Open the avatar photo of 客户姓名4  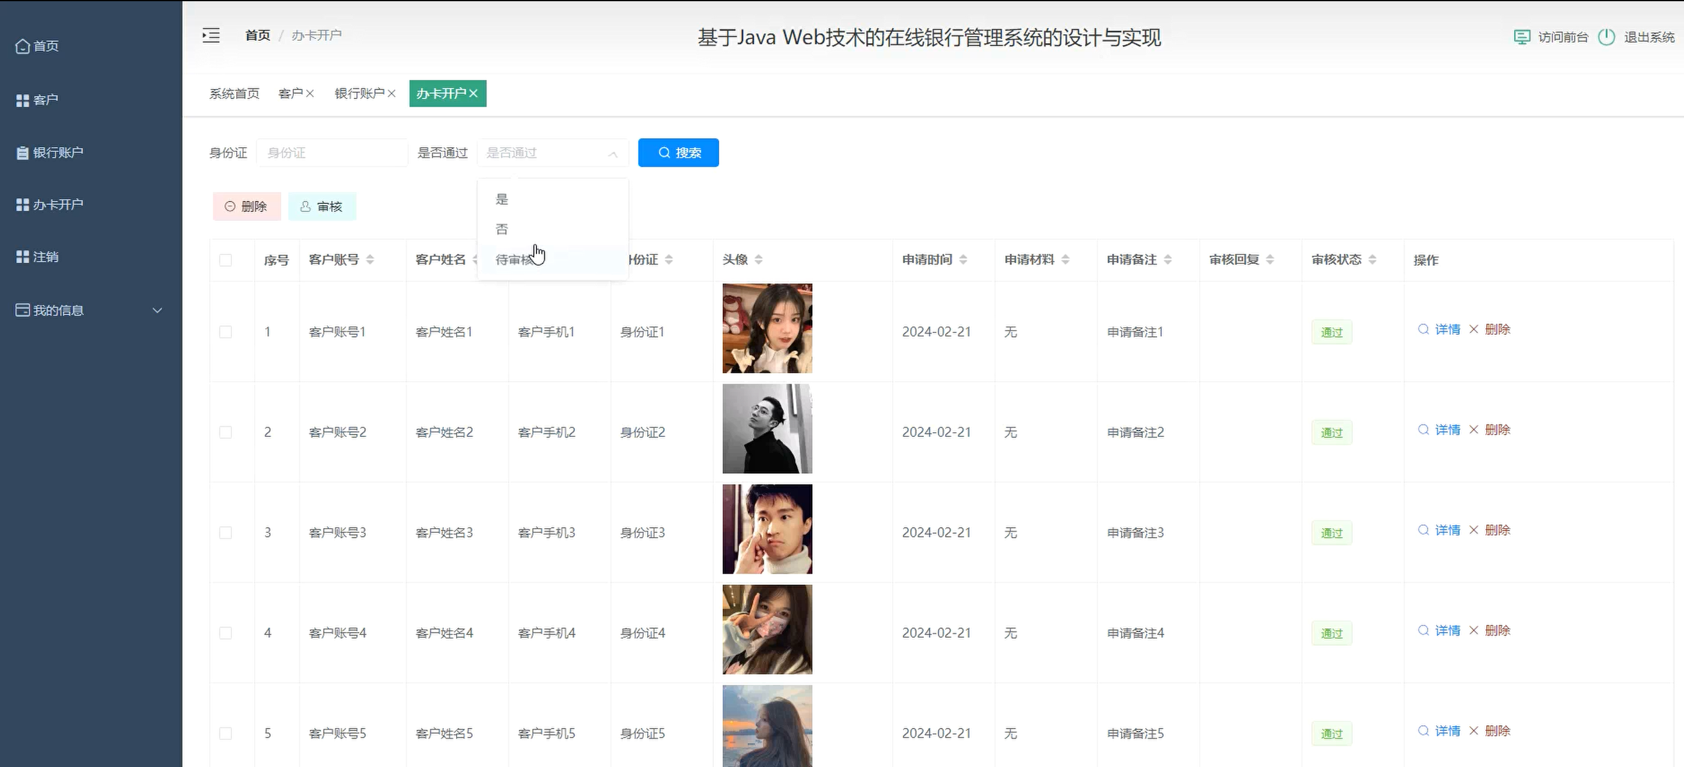(767, 630)
